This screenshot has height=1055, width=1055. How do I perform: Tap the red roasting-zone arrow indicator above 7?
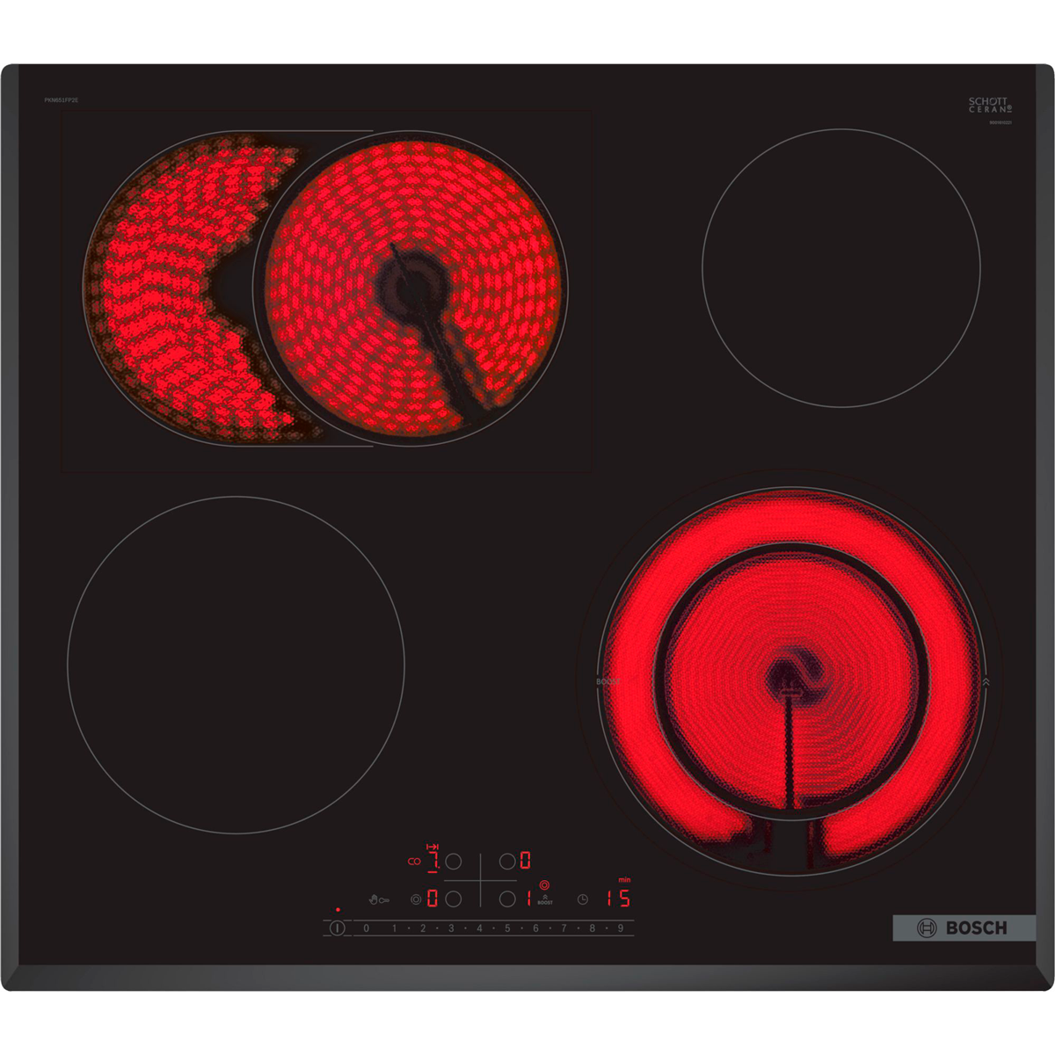tap(433, 847)
